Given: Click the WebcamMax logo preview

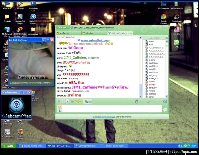Looking at the screenshot, I should 17,107.
